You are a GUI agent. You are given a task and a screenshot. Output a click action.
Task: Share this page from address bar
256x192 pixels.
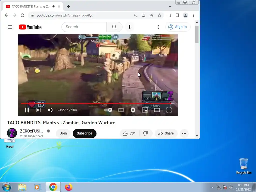click(151, 15)
